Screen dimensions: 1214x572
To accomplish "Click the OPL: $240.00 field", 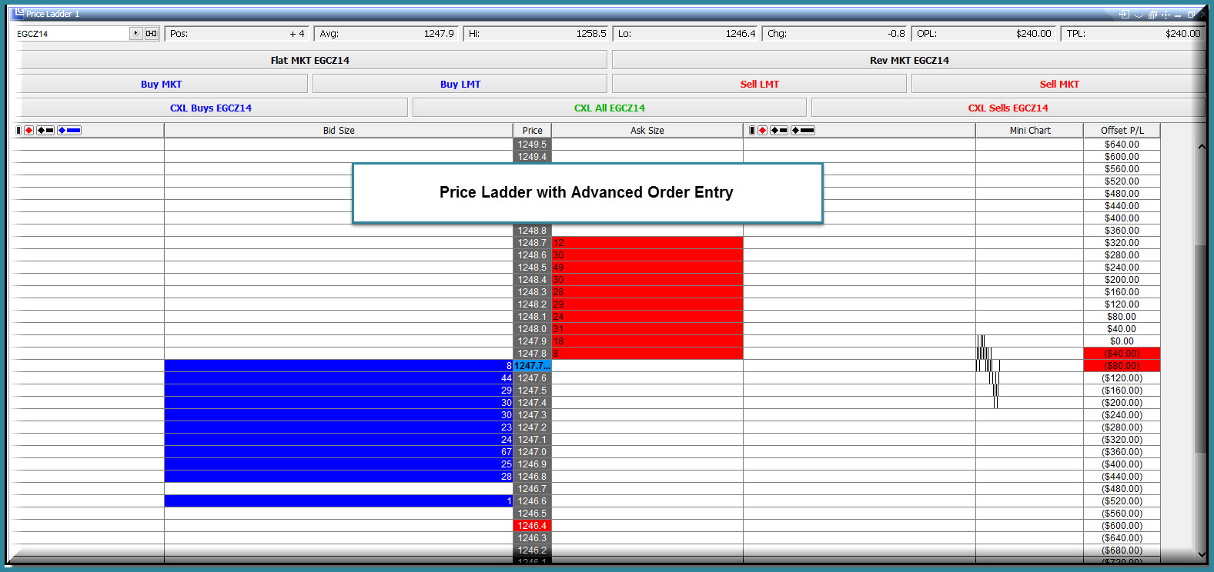I will [x=984, y=34].
